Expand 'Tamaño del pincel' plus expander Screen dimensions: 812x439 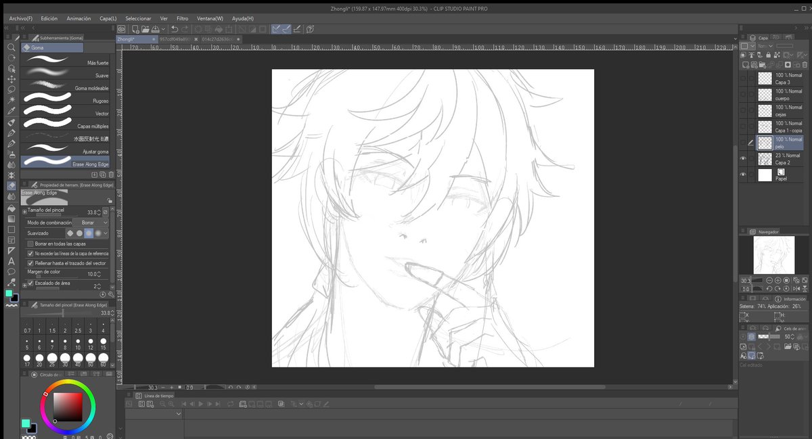[24, 211]
